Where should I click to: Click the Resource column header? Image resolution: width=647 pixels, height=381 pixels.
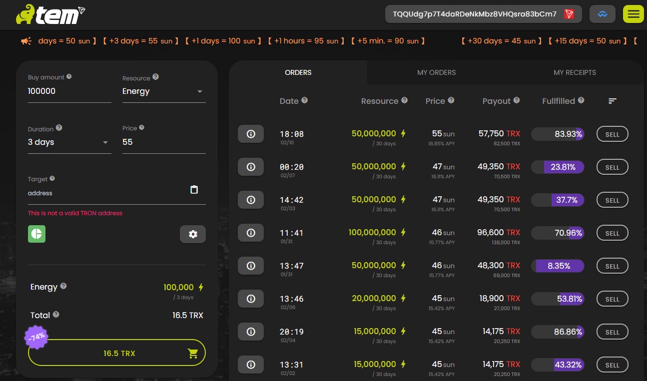380,101
